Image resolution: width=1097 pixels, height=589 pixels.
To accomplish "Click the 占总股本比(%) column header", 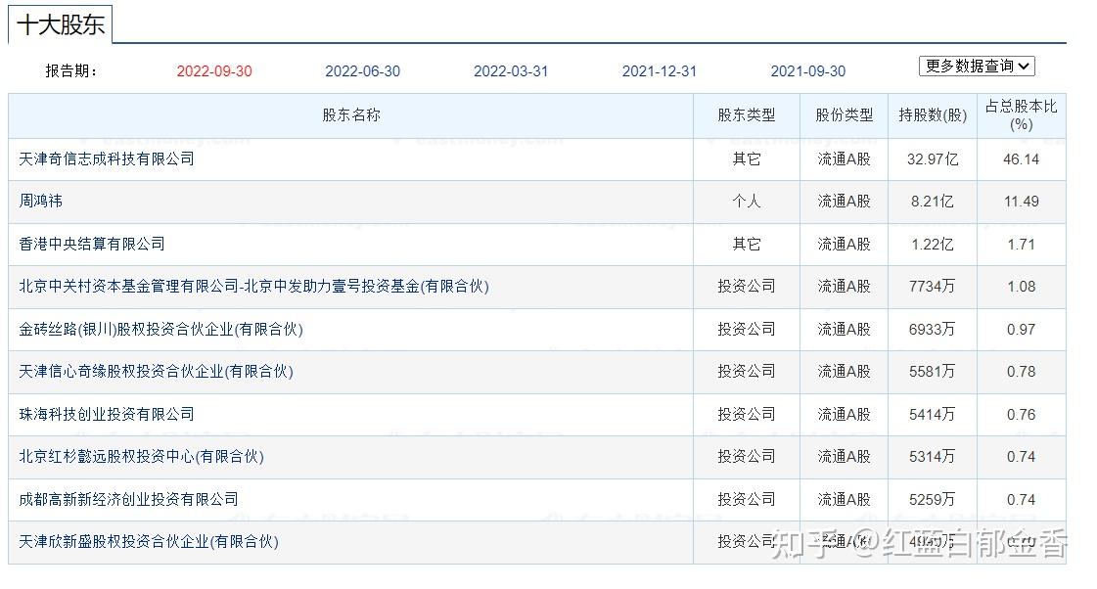I will 1022,115.
